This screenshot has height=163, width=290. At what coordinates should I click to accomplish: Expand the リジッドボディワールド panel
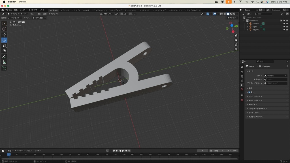pyautogui.click(x=257, y=109)
